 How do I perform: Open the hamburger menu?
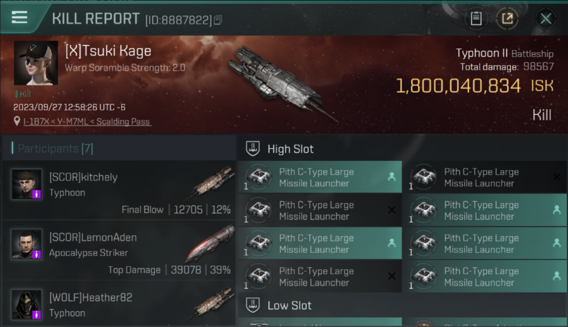pyautogui.click(x=20, y=17)
